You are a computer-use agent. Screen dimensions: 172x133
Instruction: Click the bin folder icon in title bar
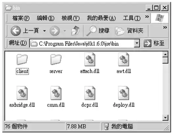pos(8,8)
